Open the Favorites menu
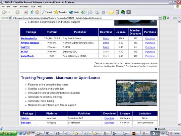Screen dimensions: 181x136 [x=24, y=7]
